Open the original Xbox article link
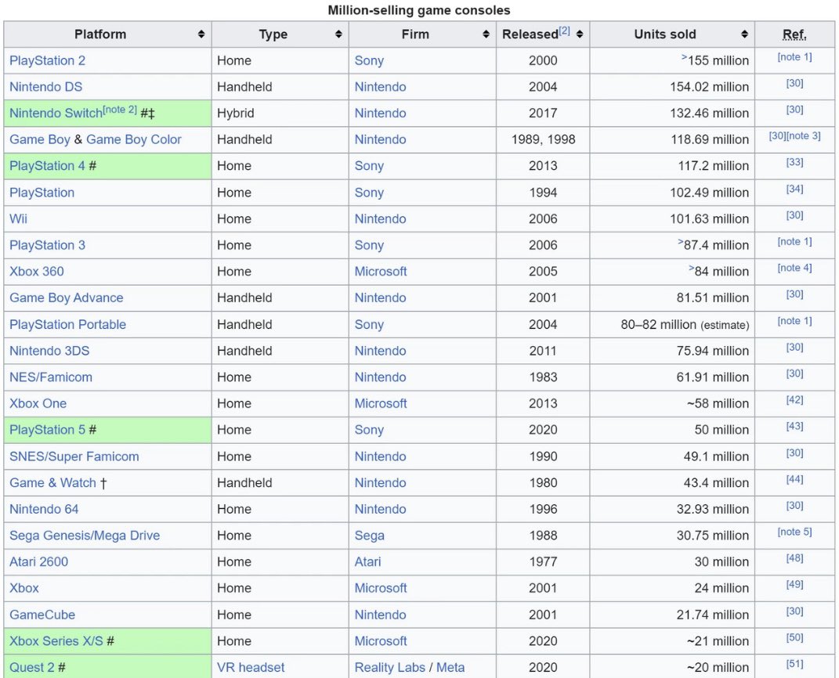839x678 pixels. 24,588
